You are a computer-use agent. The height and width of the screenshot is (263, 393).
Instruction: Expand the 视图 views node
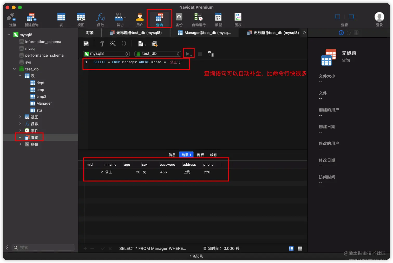[x=20, y=117]
